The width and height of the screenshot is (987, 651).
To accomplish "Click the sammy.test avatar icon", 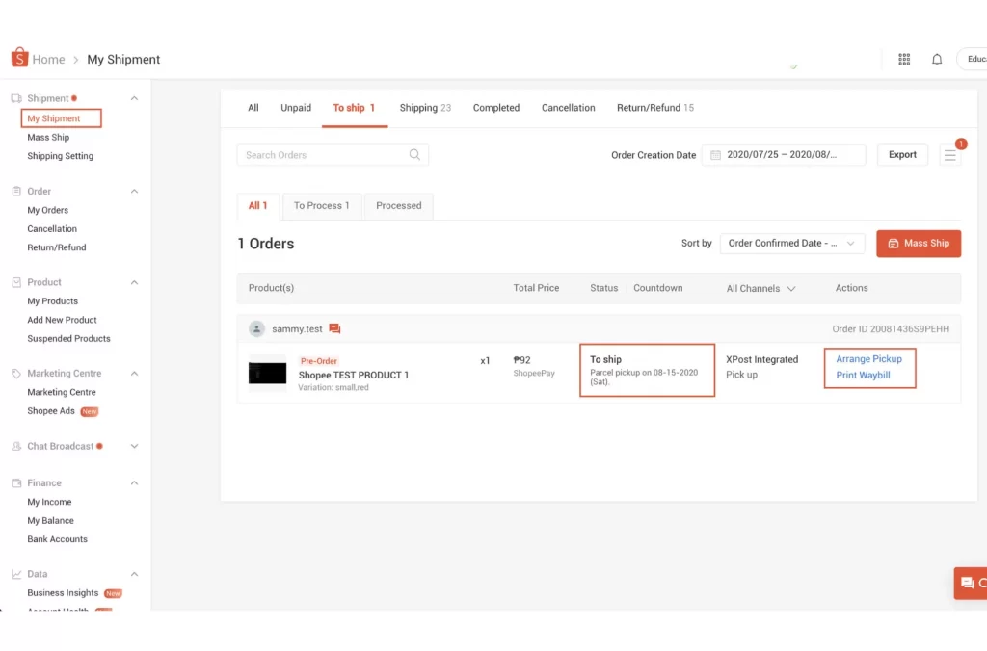I will (x=256, y=329).
